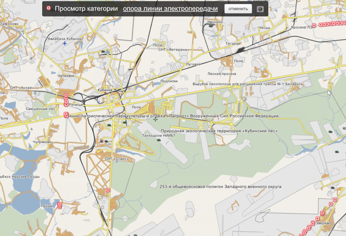346x236 pixels.
Task: Click the 'Чапаевка' label
Action: [66, 76]
